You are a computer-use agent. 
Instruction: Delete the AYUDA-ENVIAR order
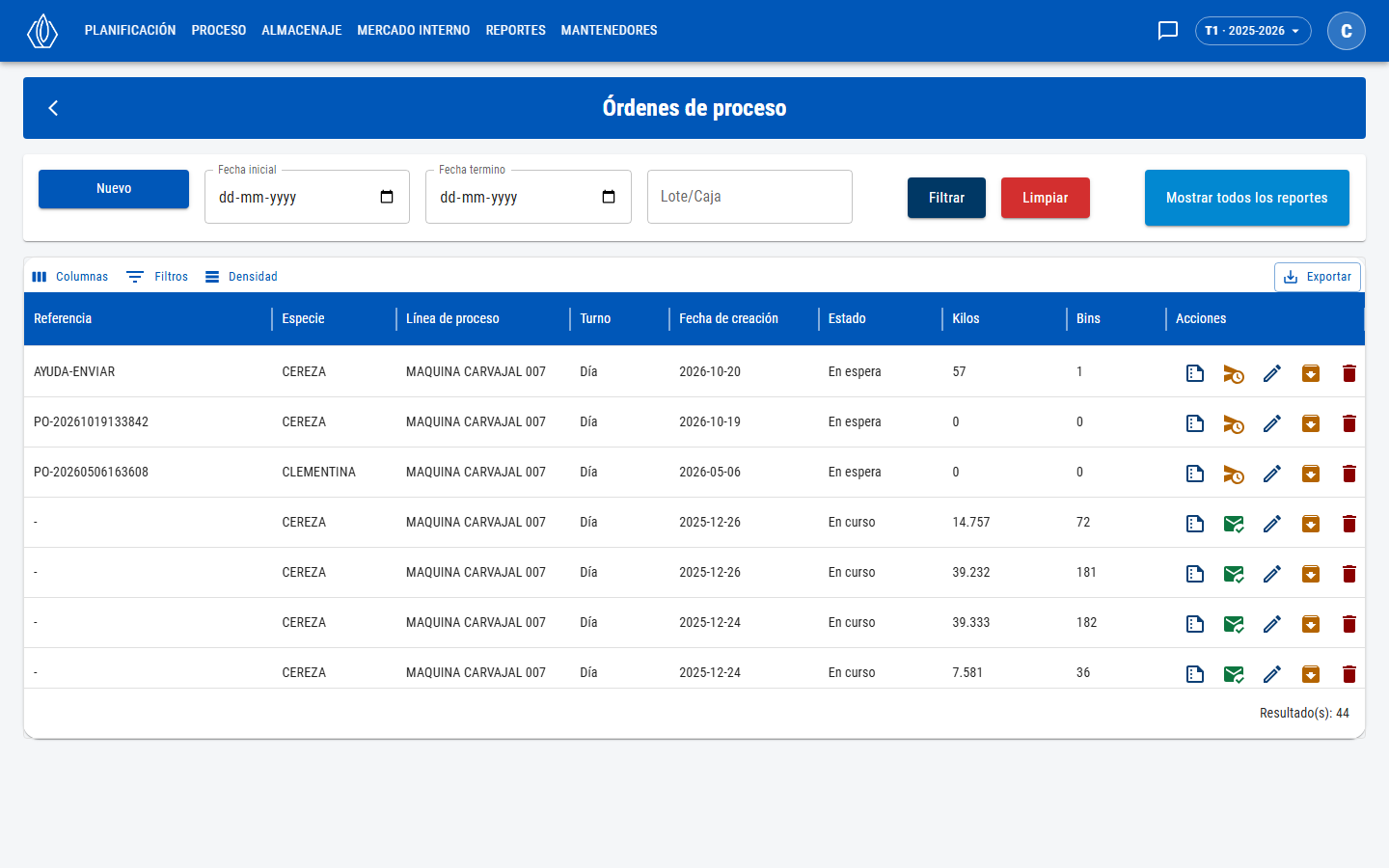(x=1349, y=373)
